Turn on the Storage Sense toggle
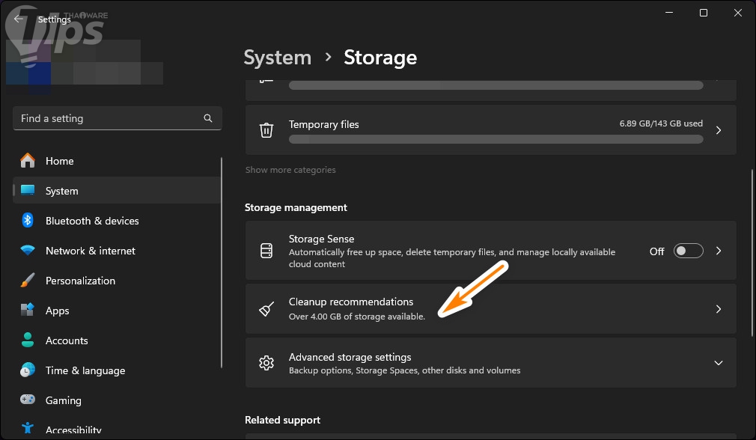Viewport: 756px width, 440px height. point(688,251)
